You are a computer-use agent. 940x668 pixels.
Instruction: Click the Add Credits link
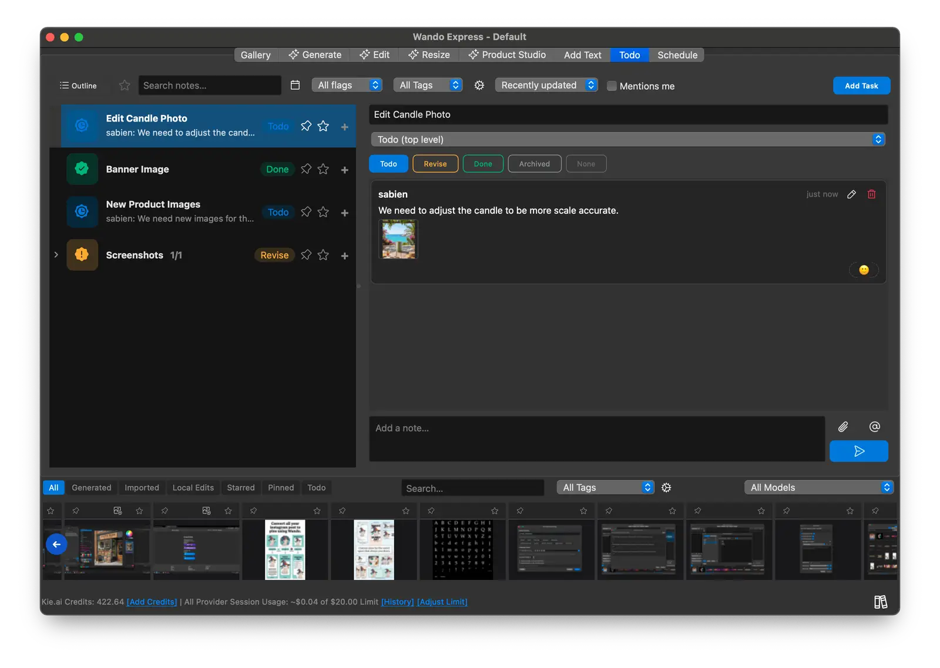point(152,602)
